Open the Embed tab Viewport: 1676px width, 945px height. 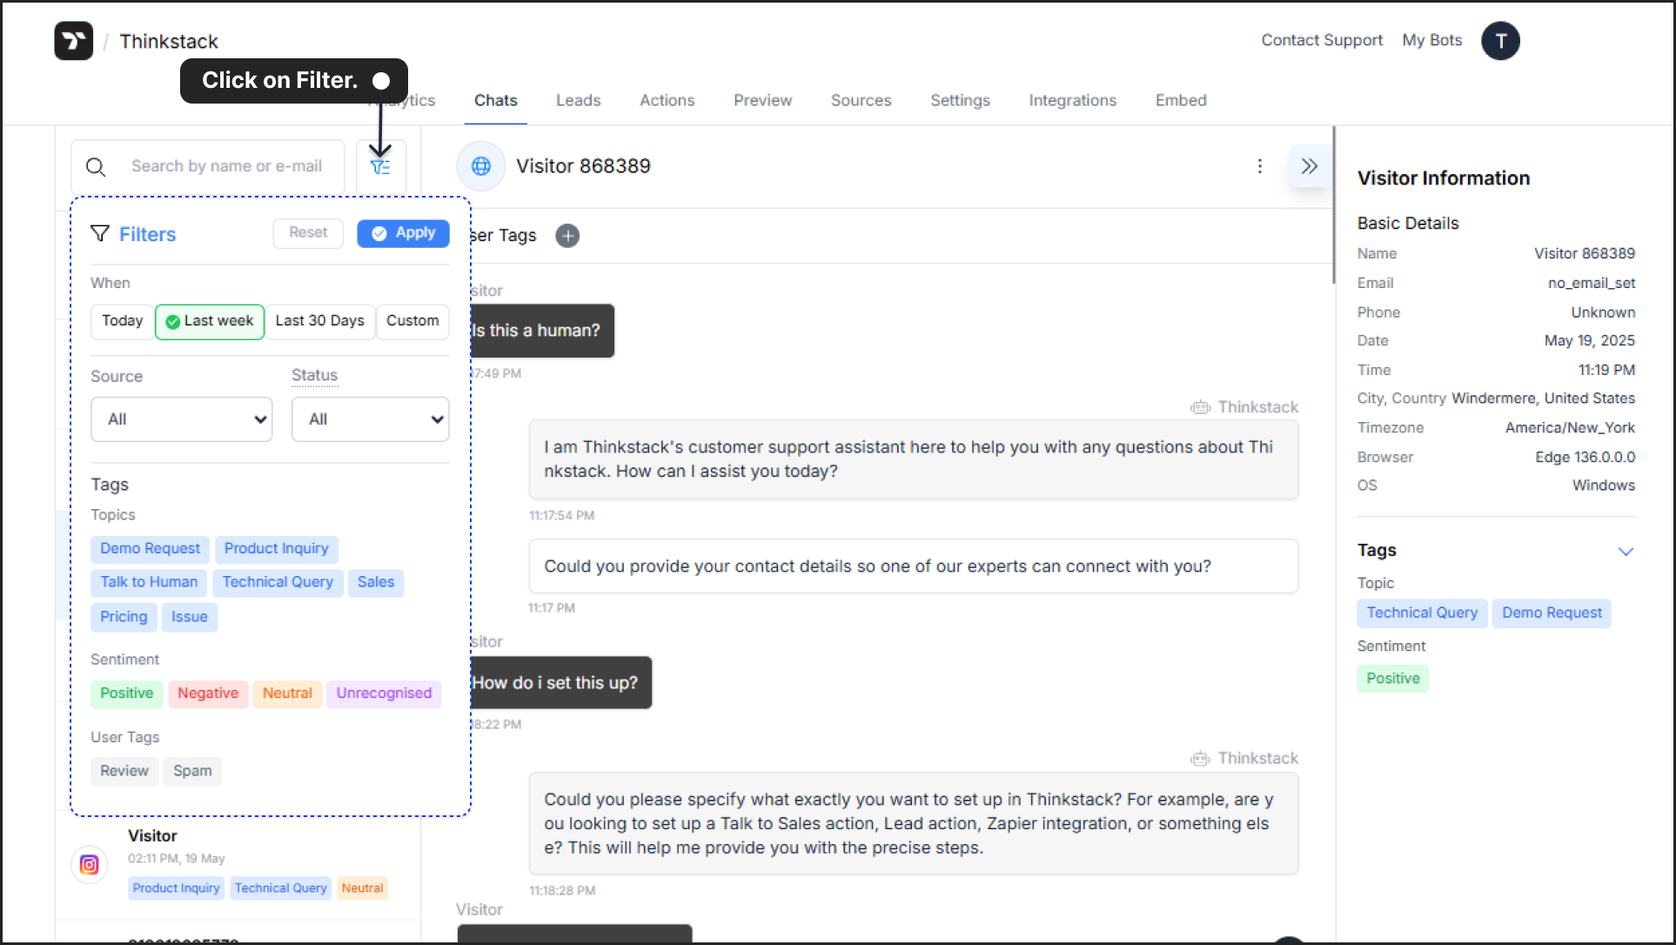[1181, 101]
